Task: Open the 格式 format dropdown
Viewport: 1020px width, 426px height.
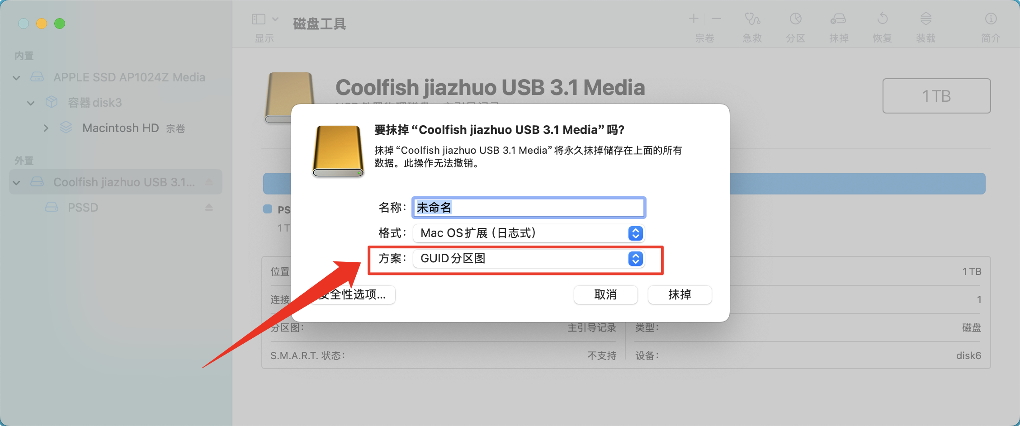Action: pyautogui.click(x=529, y=233)
